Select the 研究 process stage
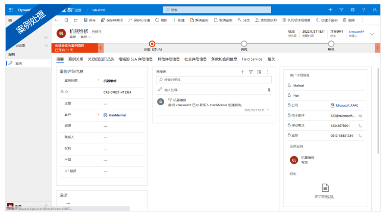This screenshot has width=389, height=215. coord(244,44)
